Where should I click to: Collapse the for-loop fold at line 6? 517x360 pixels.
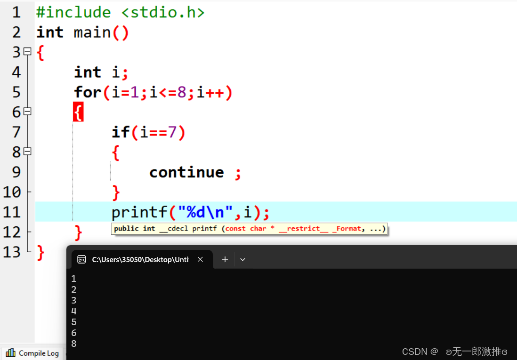28,112
